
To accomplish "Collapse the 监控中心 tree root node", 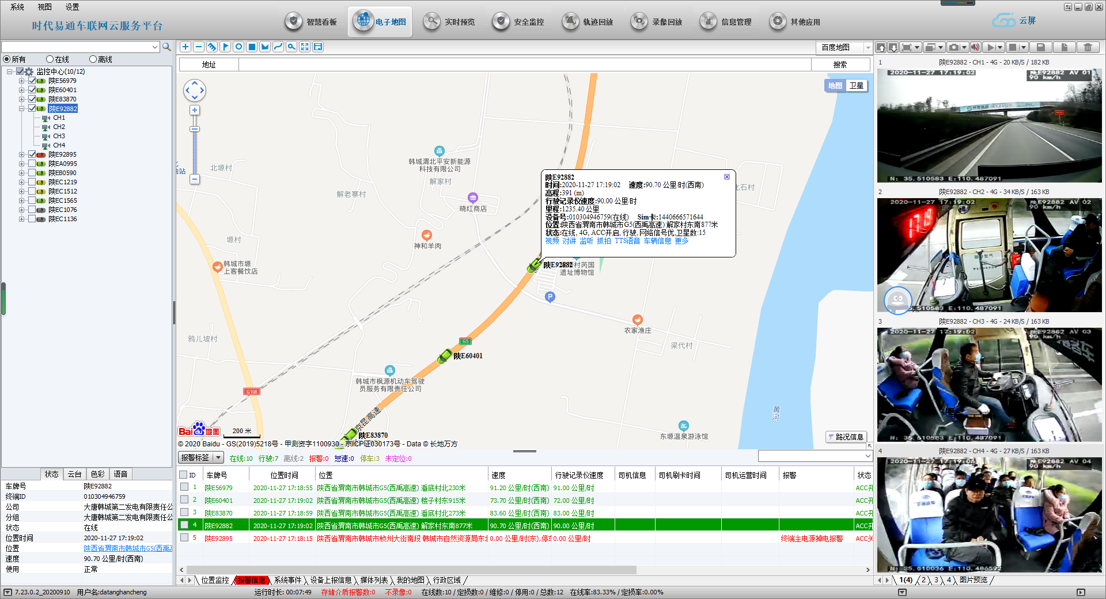I will [10, 71].
